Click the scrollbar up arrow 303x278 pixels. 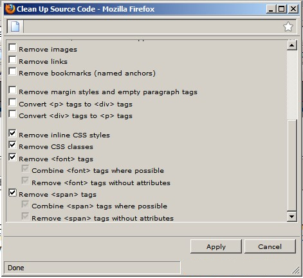pyautogui.click(x=291, y=45)
